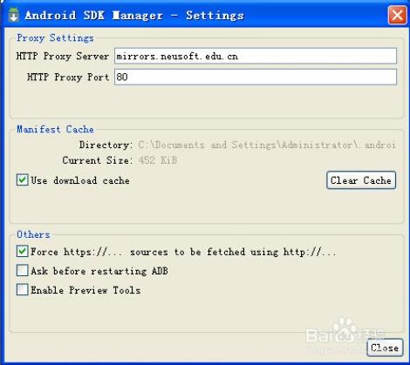Click the '452 KiB' current size value
The width and height of the screenshot is (410, 365).
(x=158, y=160)
